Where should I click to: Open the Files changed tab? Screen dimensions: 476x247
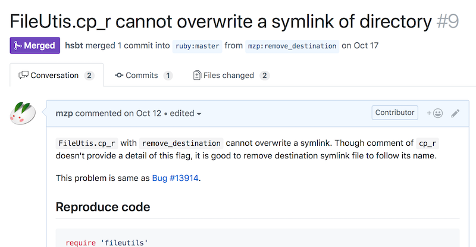point(231,76)
